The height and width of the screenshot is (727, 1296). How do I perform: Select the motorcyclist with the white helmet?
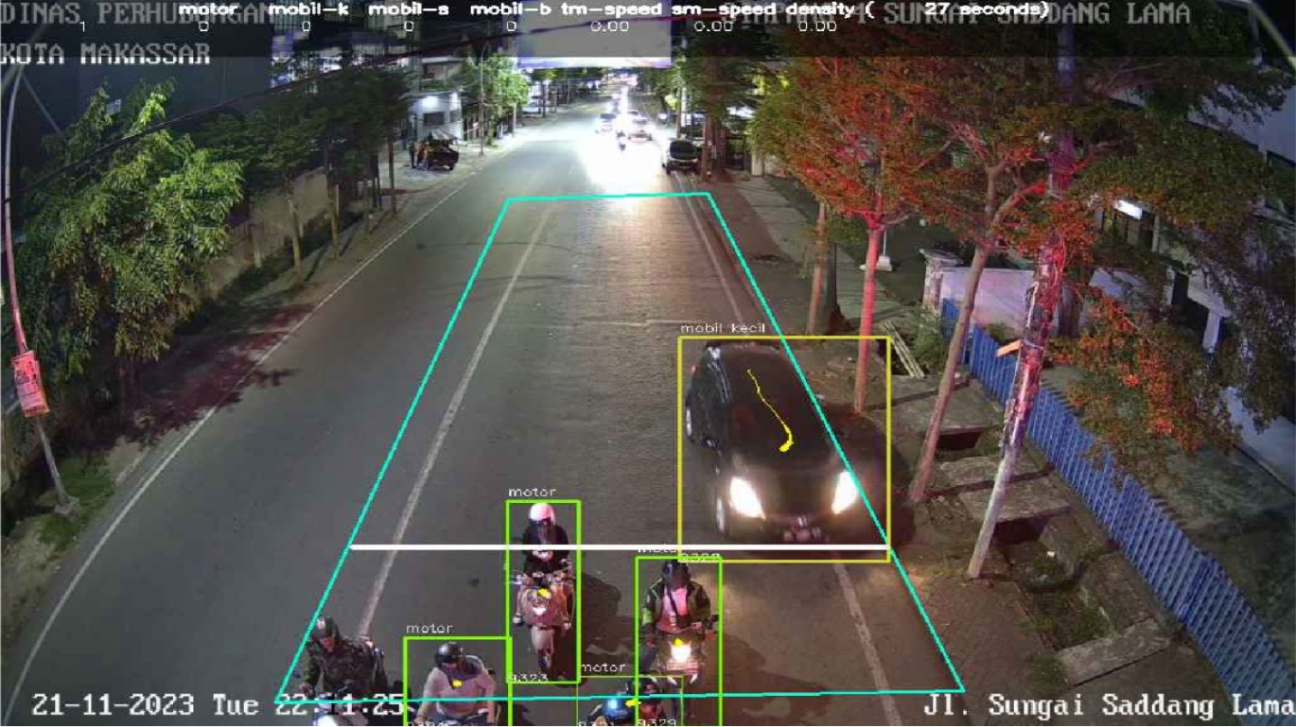click(542, 577)
